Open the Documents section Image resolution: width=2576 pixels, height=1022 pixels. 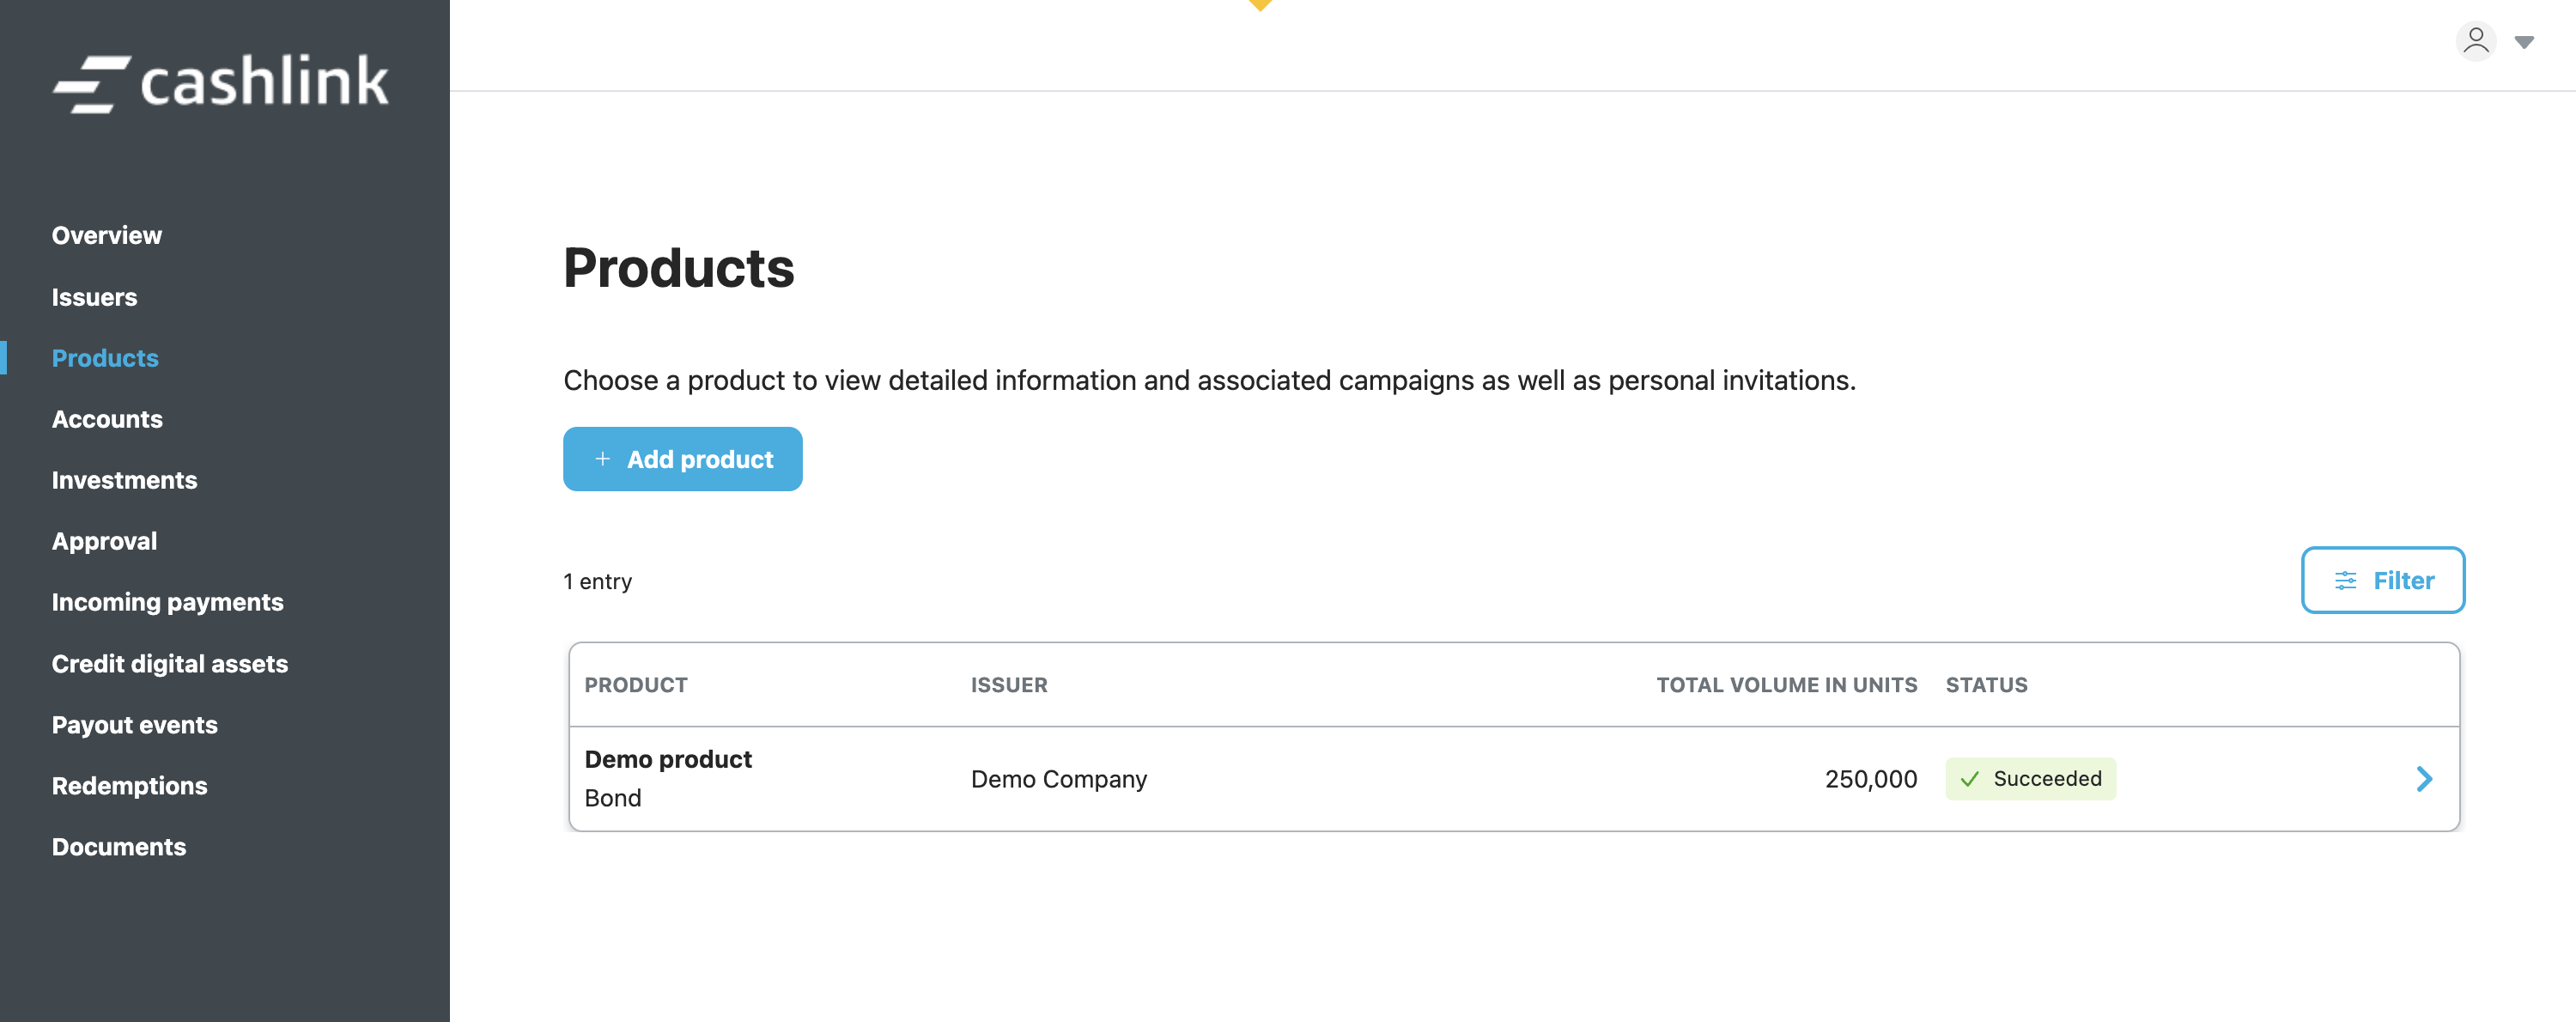pos(118,847)
